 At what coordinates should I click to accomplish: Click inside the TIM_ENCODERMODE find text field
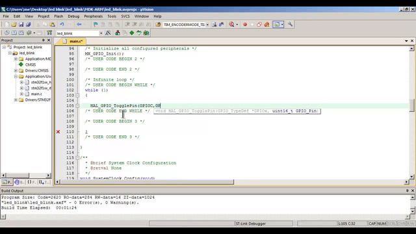point(184,25)
